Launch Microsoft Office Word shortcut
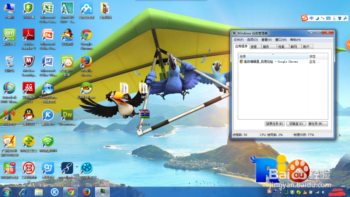This screenshot has height=197, width=350. (48, 66)
